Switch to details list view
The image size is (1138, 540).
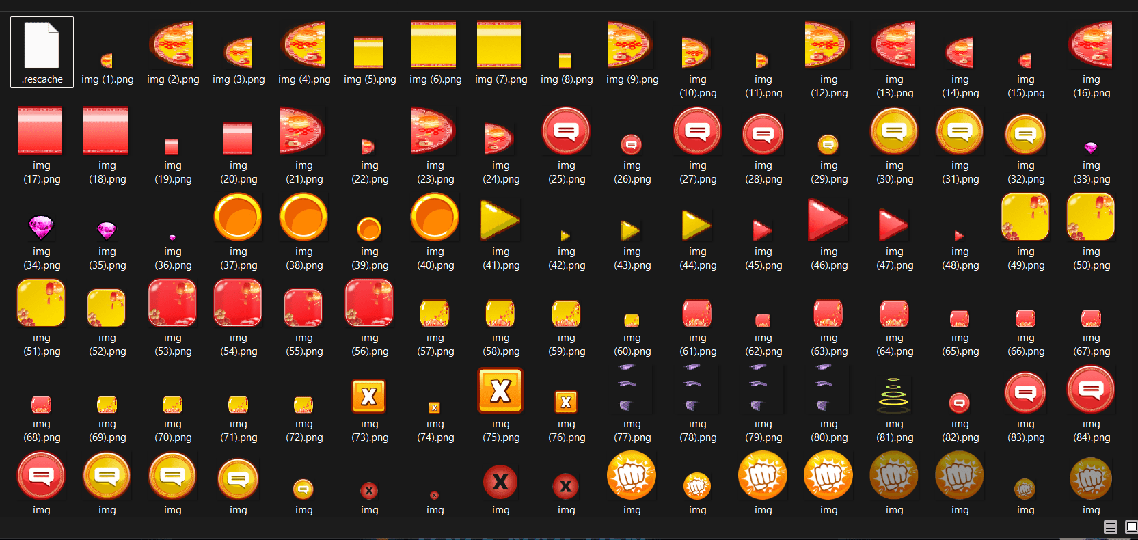pyautogui.click(x=1111, y=527)
